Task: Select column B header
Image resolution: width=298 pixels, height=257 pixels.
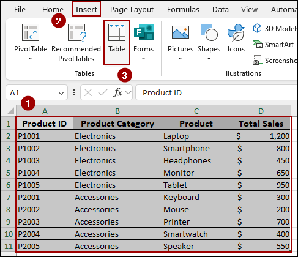Action: (x=117, y=111)
